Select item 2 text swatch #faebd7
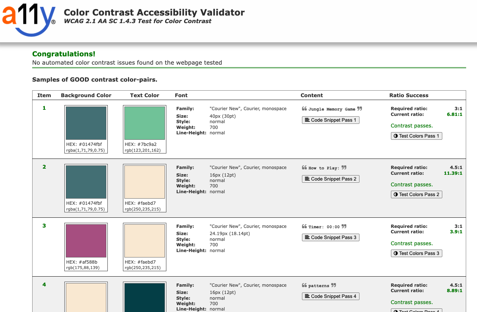 (145, 182)
